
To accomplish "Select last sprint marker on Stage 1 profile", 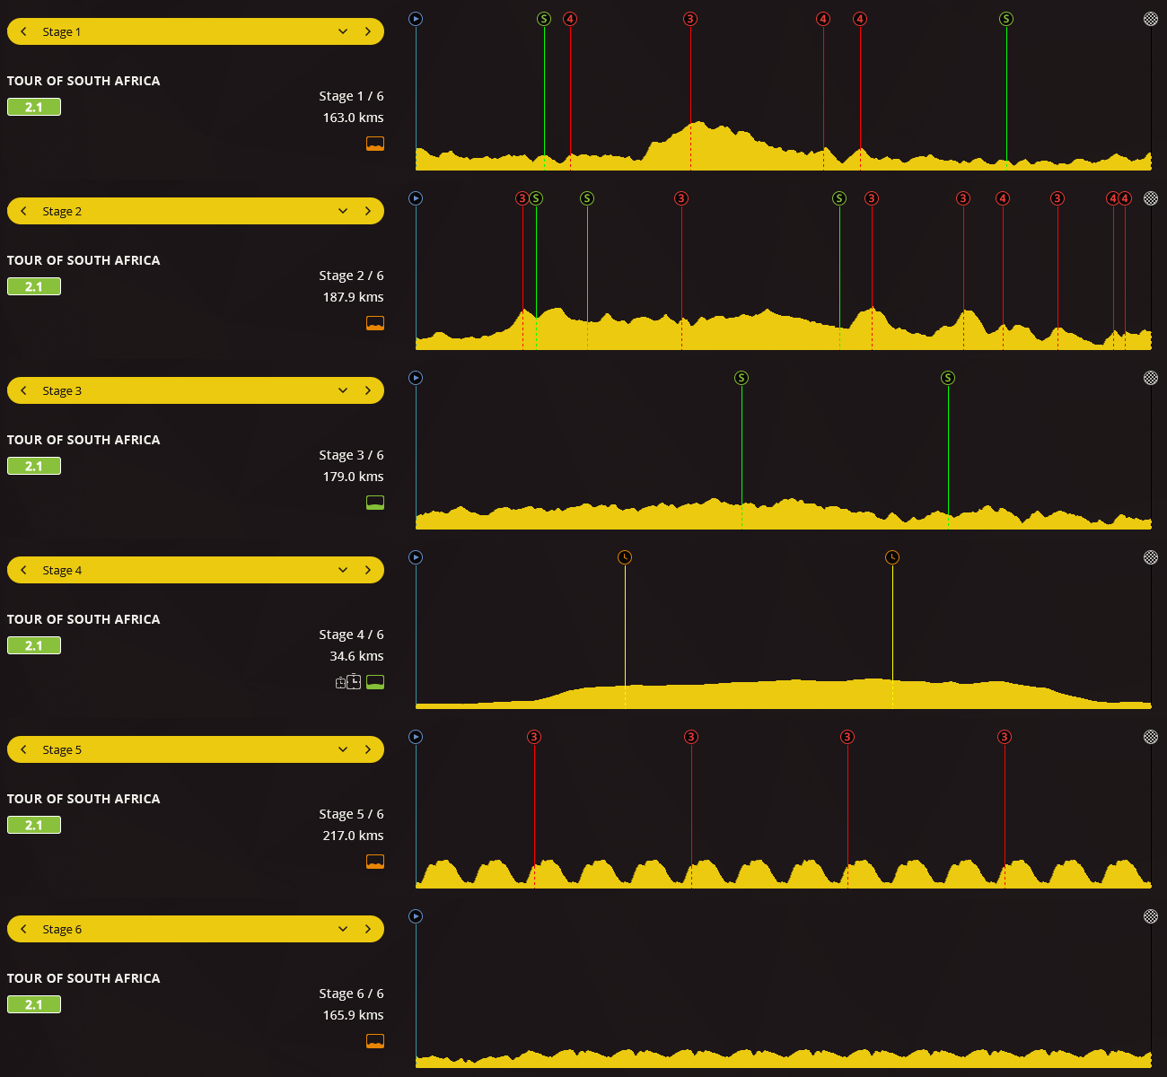I will click(1006, 19).
